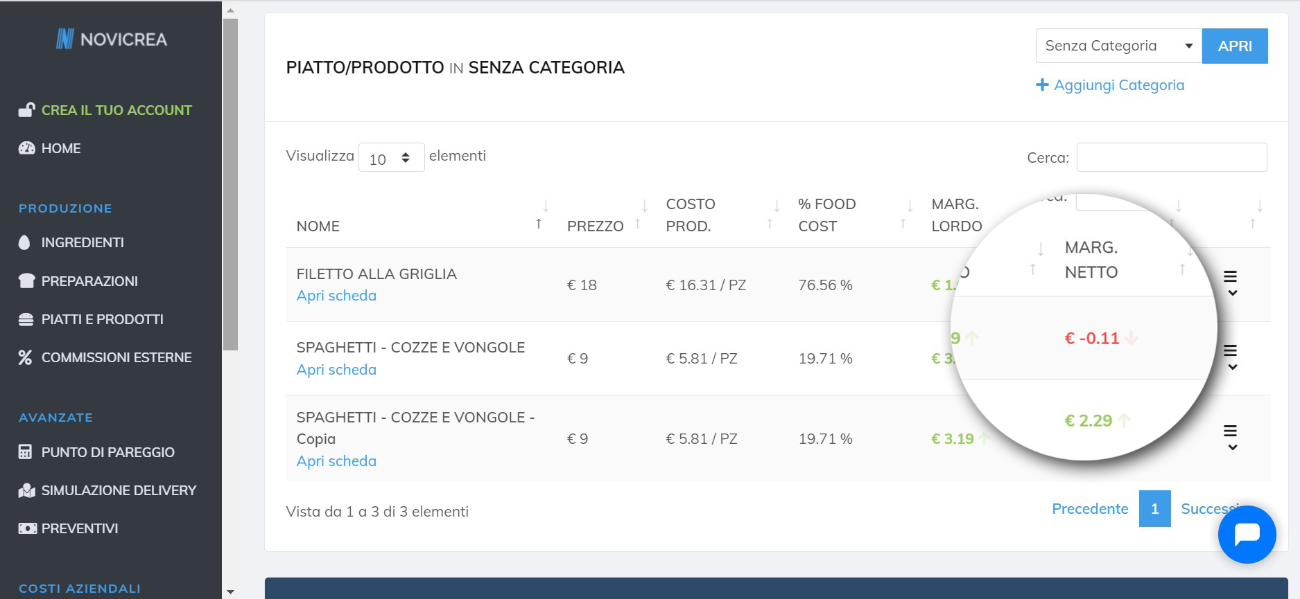1300x599 pixels.
Task: Open the Filetto alla Griglia row menu icon
Action: click(x=1231, y=283)
